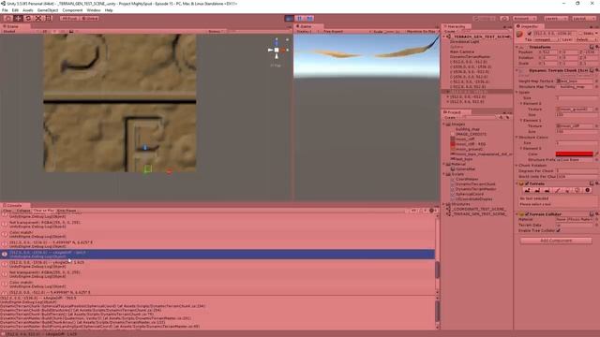
Task: Select SphericalCoord script in Project
Action: [470, 194]
